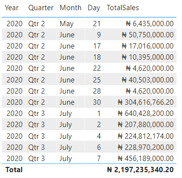Select the ₦ 6,435,000.00 sales cell
The image size is (182, 178).
pyautogui.click(x=150, y=24)
